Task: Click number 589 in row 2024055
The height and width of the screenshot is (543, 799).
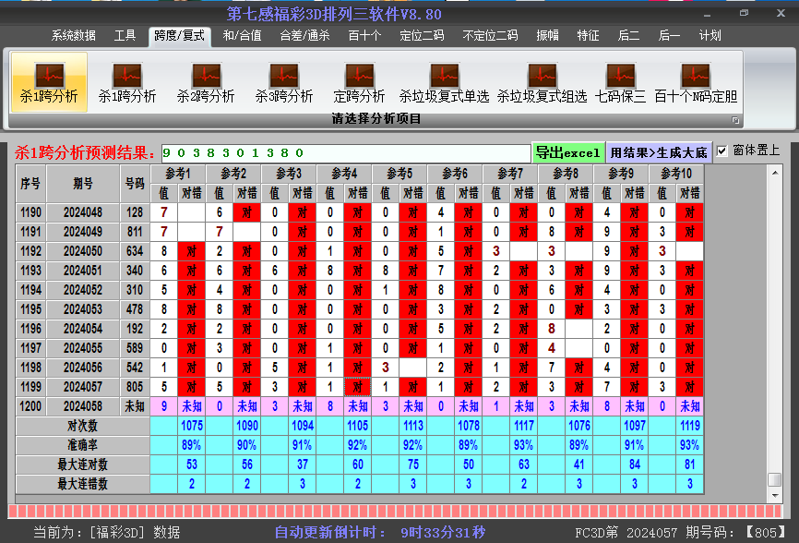Action: (x=135, y=348)
